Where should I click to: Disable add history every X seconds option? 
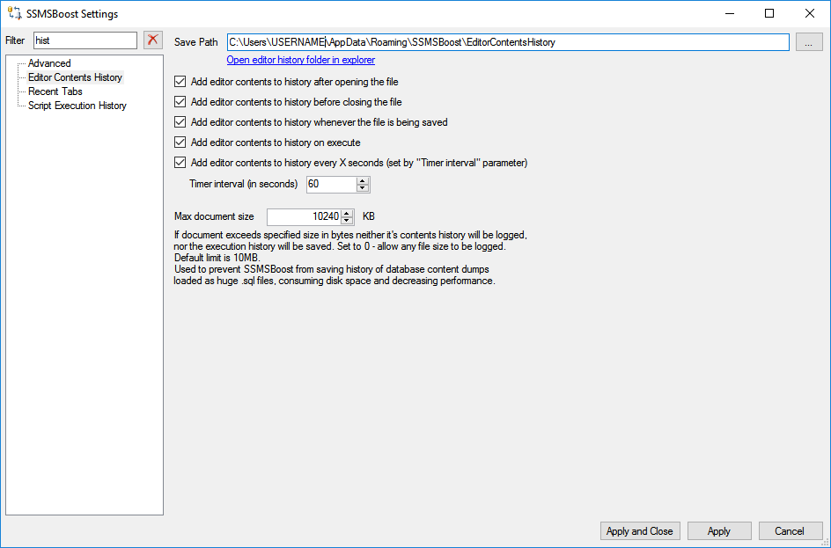(180, 163)
